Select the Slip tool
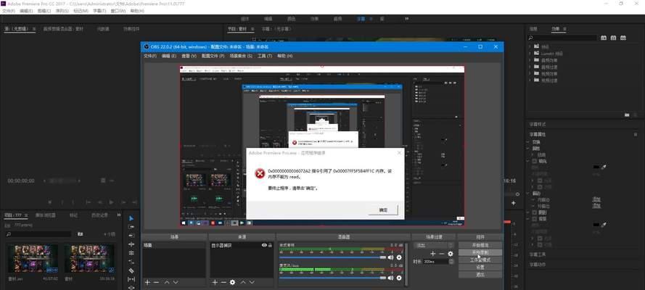Viewport: 645px width, 290px height. [131, 279]
